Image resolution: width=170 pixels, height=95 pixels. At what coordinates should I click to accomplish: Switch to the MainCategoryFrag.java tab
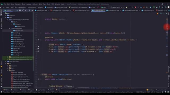[131, 11]
